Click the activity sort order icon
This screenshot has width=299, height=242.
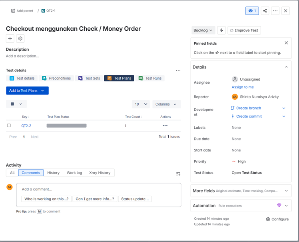pyautogui.click(x=178, y=173)
